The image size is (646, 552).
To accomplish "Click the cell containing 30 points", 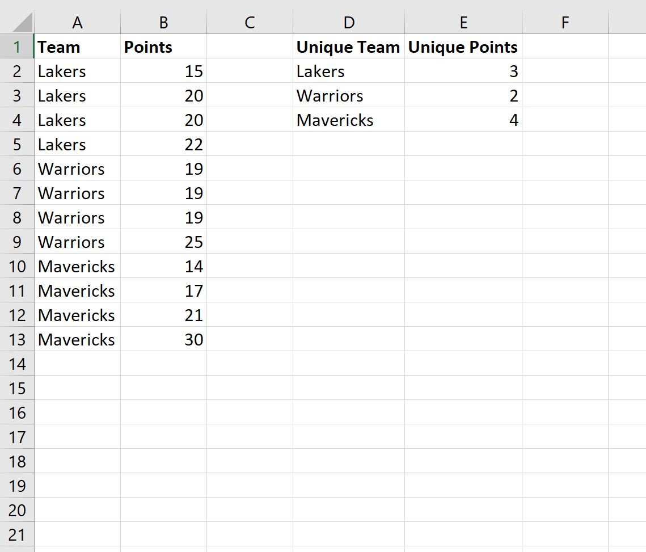I will coord(163,339).
